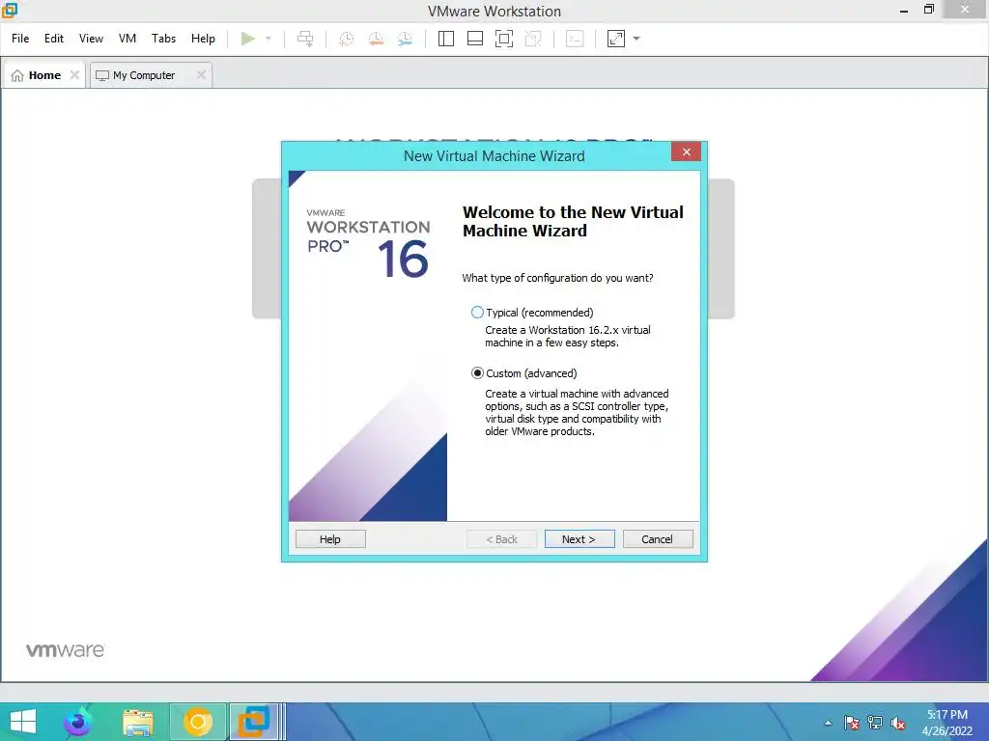Viewport: 989px width, 741px height.
Task: Toggle the library sidebar view icon
Action: tap(446, 39)
